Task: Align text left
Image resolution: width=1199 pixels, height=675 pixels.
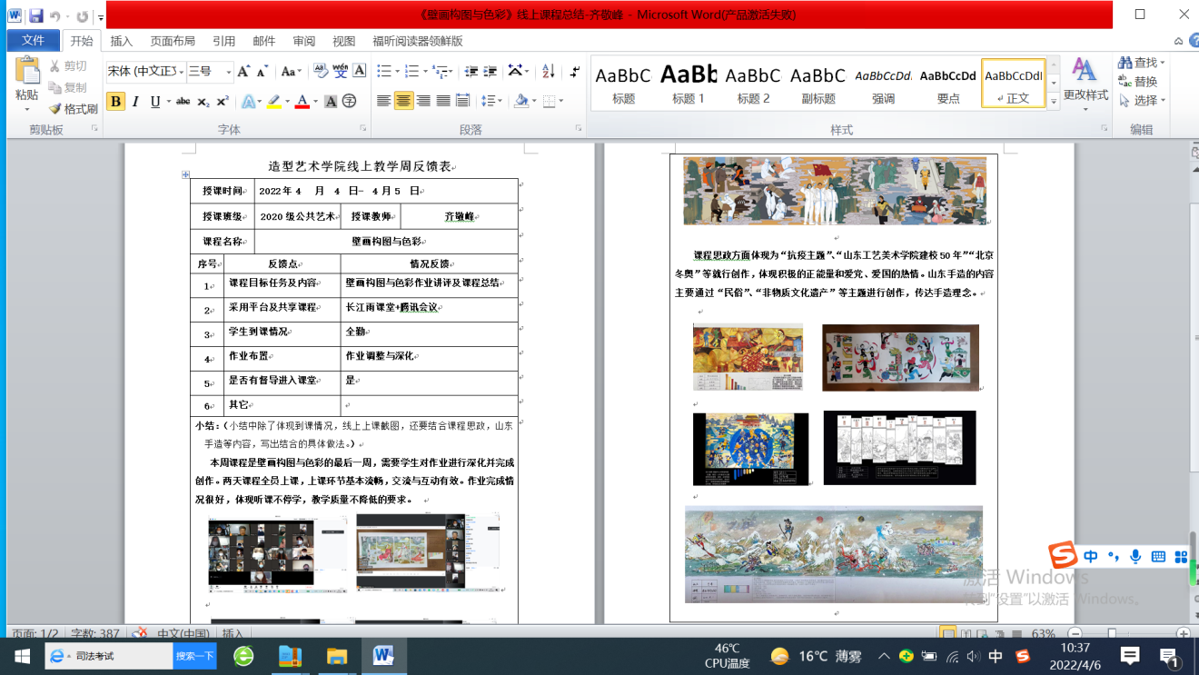Action: coord(384,101)
